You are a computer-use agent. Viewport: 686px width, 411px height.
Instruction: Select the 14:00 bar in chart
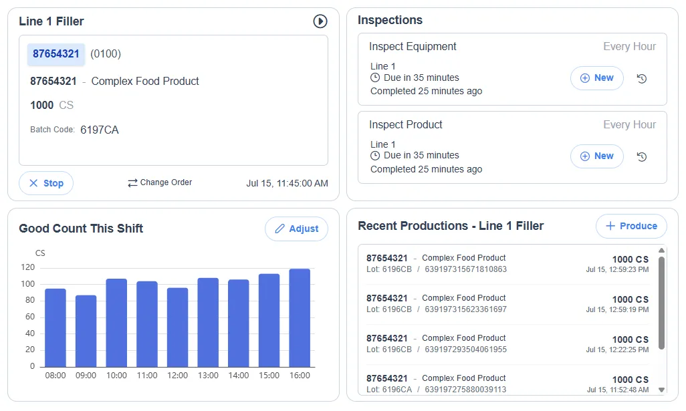239,323
